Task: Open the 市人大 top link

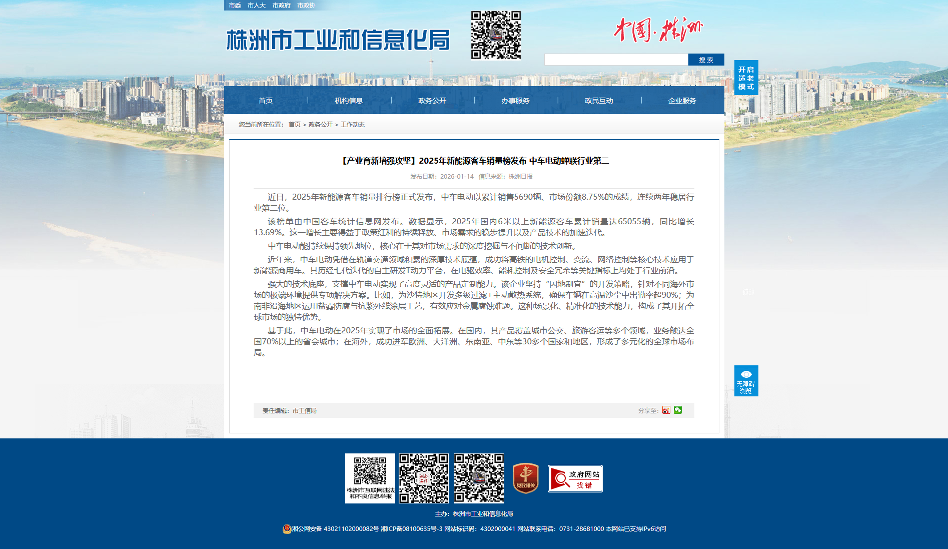Action: tap(257, 6)
